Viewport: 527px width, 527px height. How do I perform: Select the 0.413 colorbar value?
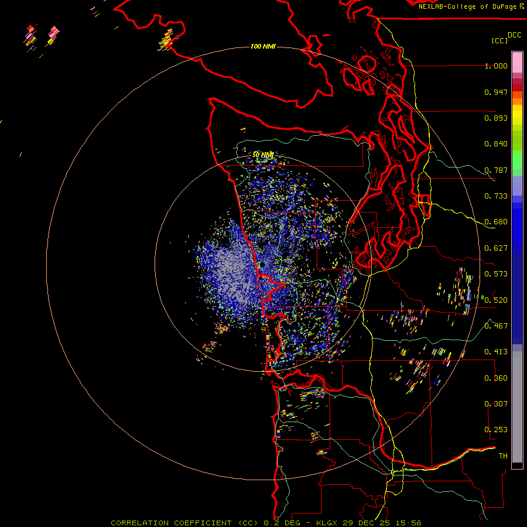click(x=496, y=352)
